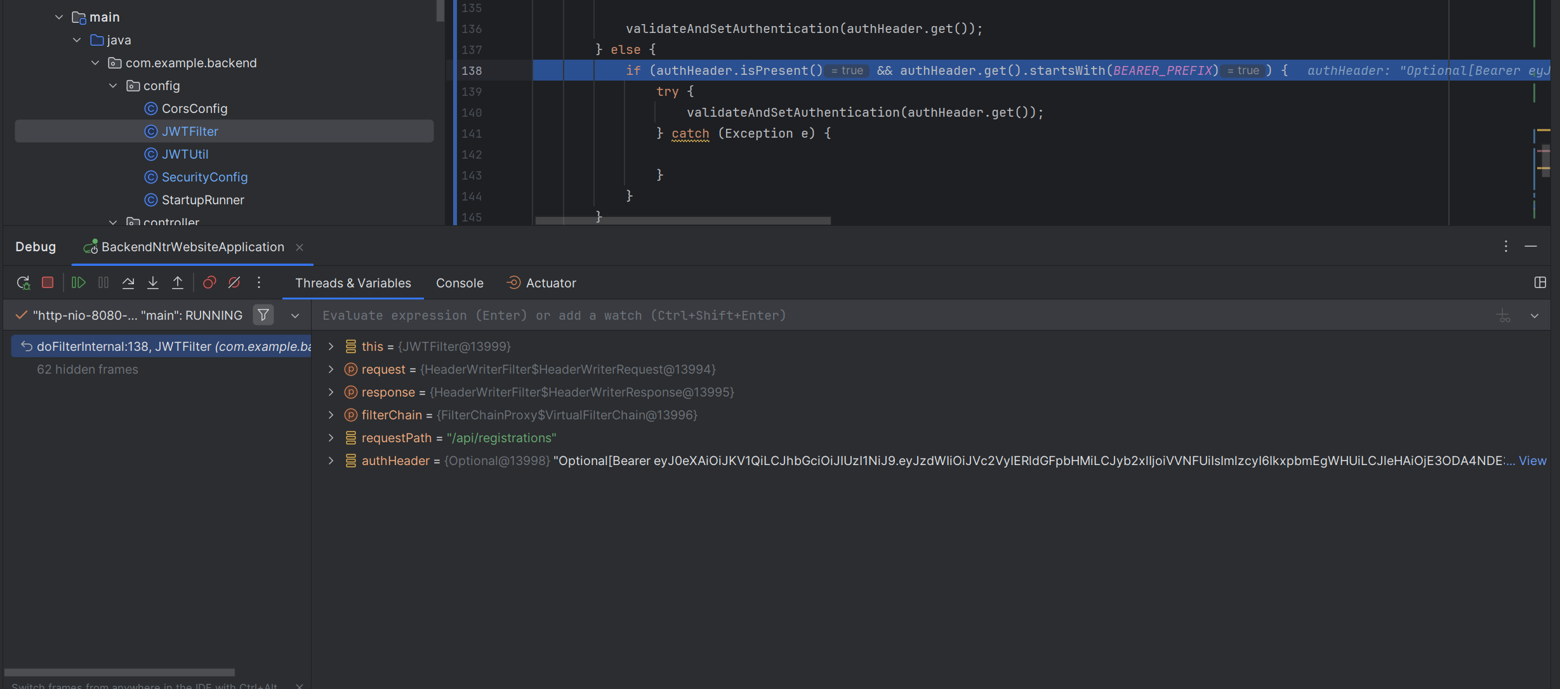
Task: Resume program execution
Action: pos(78,283)
